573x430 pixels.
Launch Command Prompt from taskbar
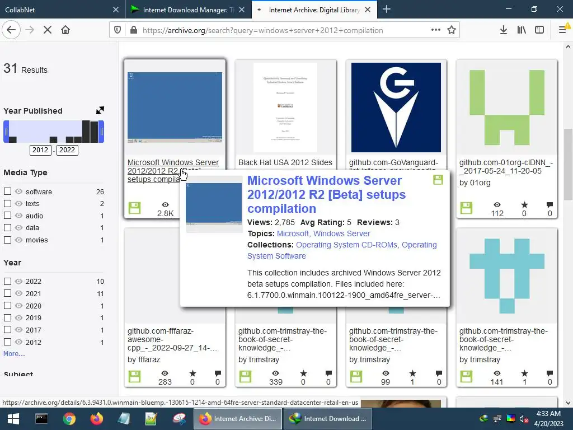tap(41, 419)
